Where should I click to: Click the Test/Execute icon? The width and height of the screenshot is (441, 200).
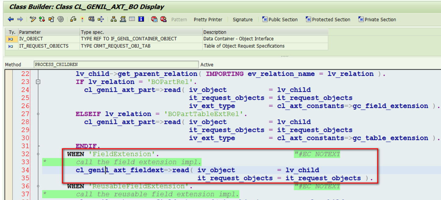pos(91,20)
